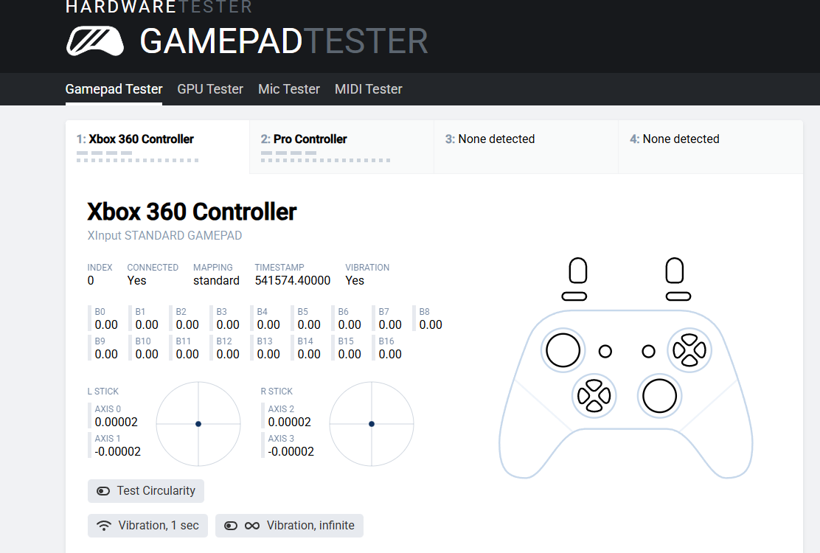Click the start button circle on controller diagram
820x553 pixels.
point(648,351)
